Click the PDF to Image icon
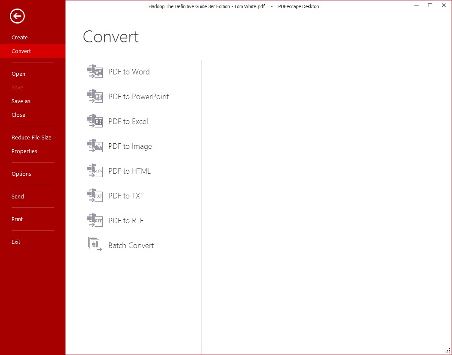 click(95, 146)
